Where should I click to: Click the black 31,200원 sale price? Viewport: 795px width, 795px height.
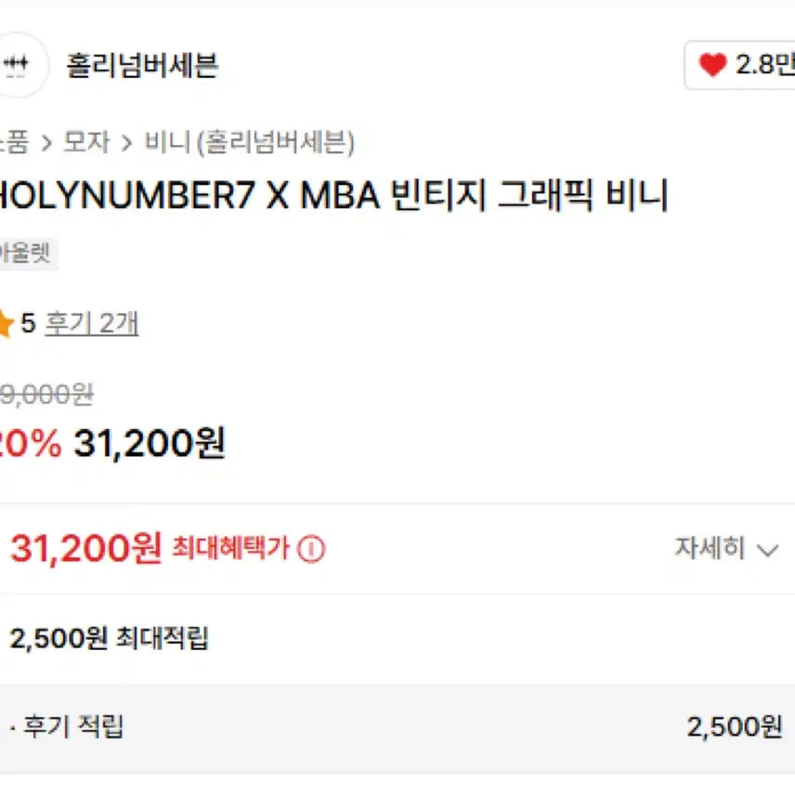pyautogui.click(x=150, y=444)
